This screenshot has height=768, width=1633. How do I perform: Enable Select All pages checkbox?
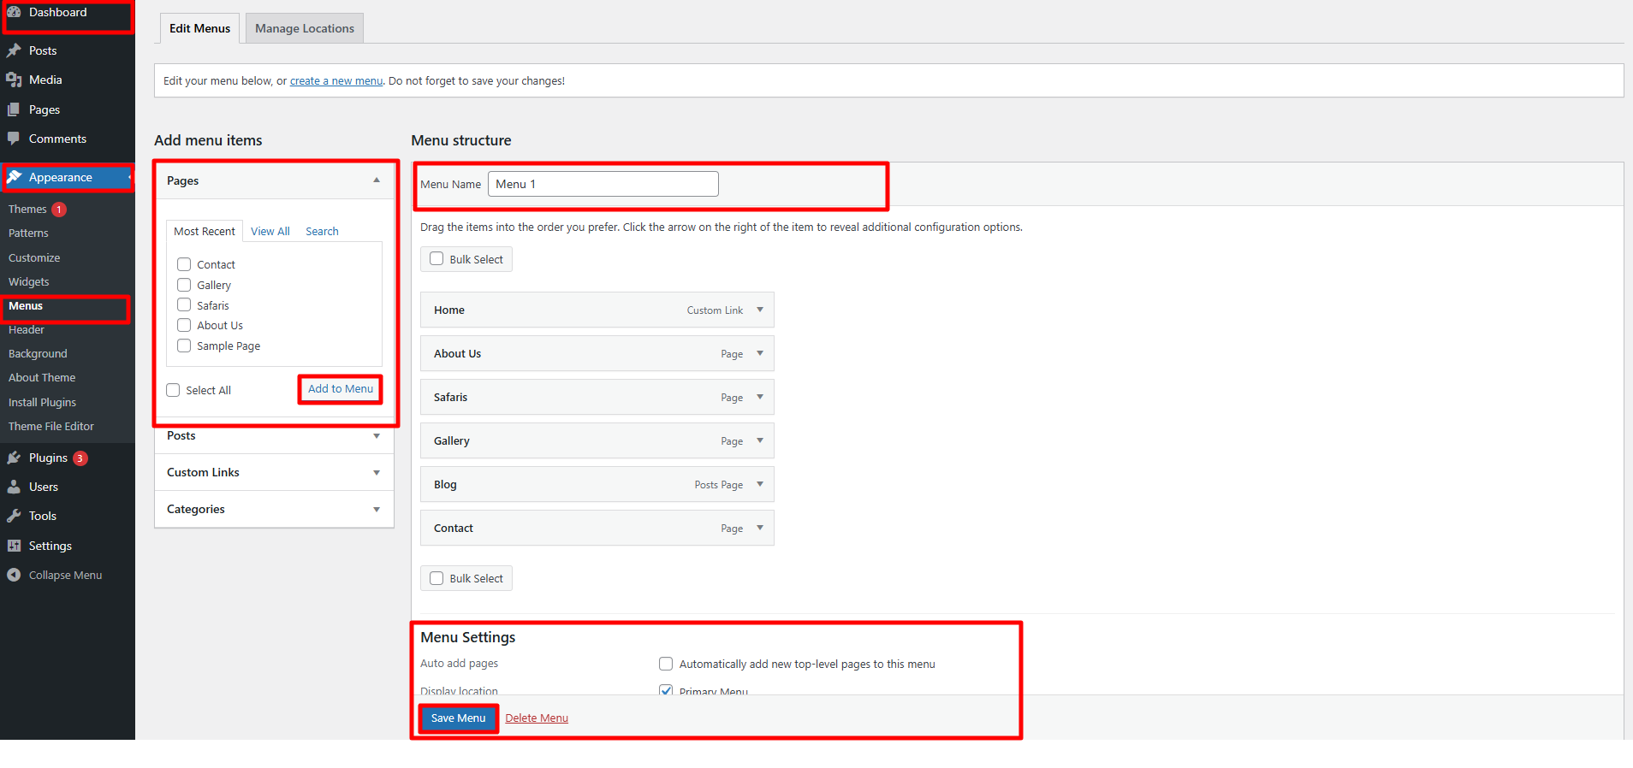click(x=173, y=390)
